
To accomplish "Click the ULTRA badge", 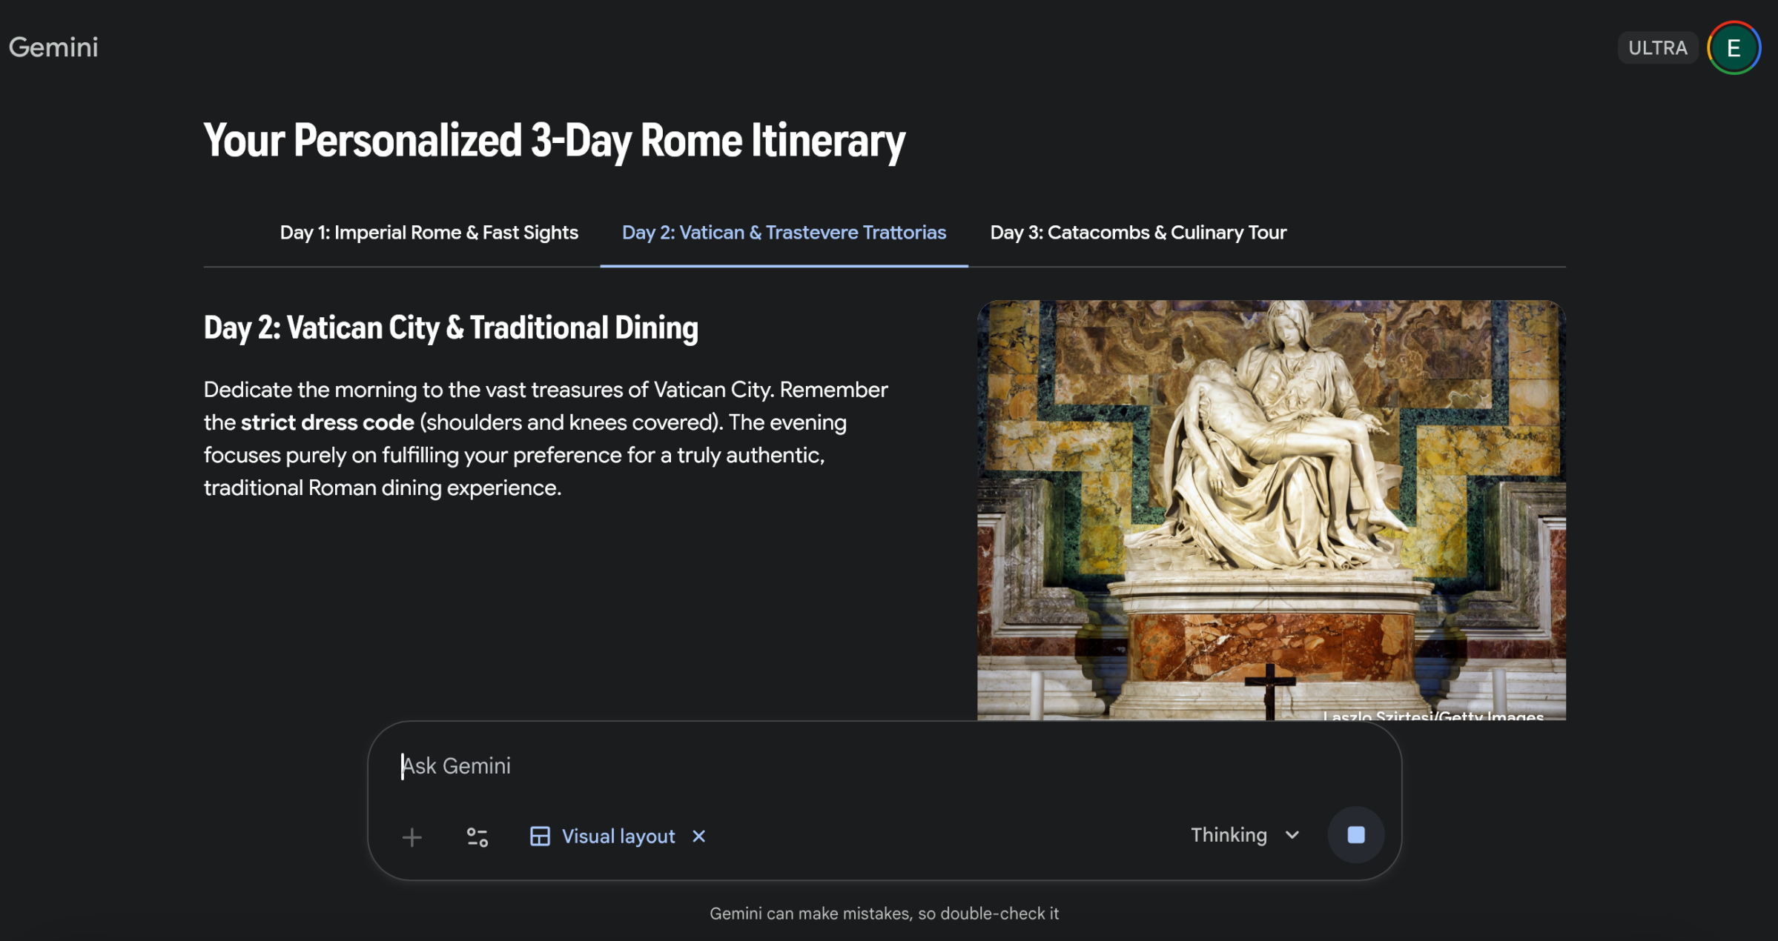I will pyautogui.click(x=1657, y=47).
